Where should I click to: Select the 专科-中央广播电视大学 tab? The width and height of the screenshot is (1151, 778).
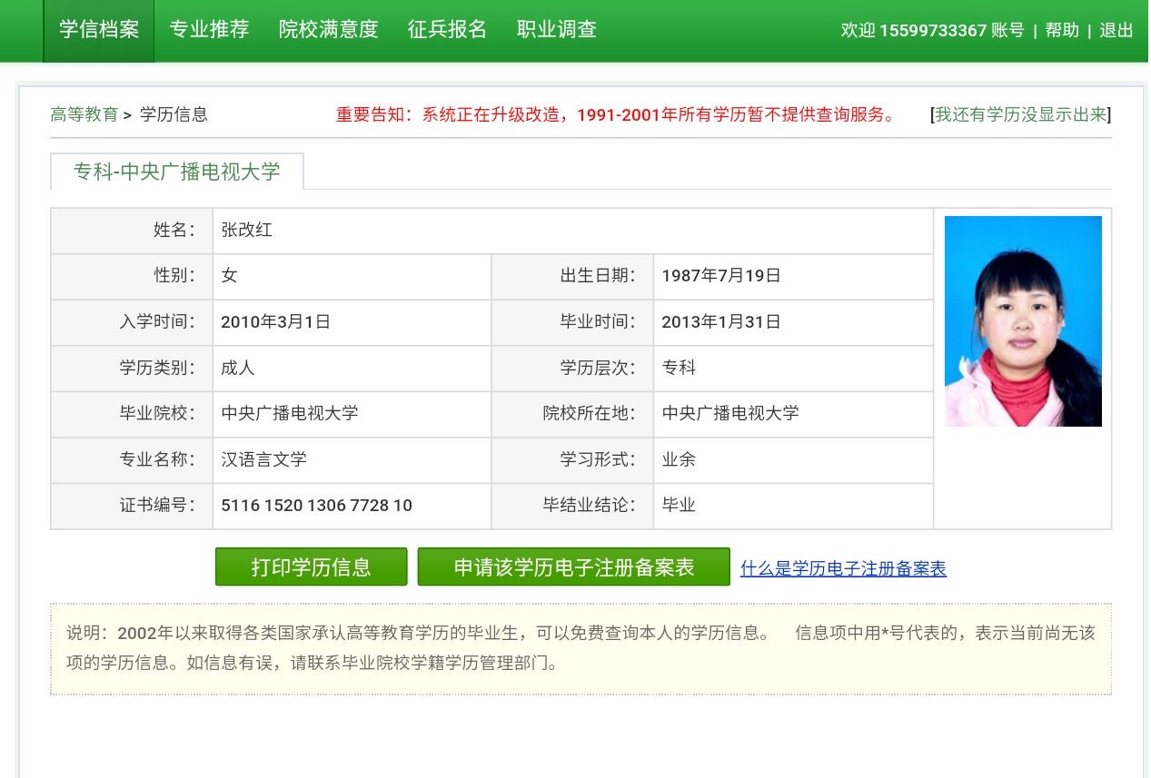coord(177,172)
